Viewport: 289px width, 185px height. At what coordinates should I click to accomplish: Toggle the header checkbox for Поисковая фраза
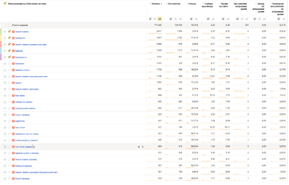point(5,3)
